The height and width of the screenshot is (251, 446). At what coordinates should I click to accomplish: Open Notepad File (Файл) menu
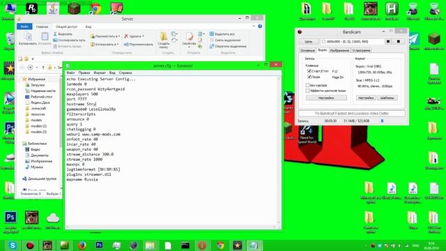tap(70, 73)
